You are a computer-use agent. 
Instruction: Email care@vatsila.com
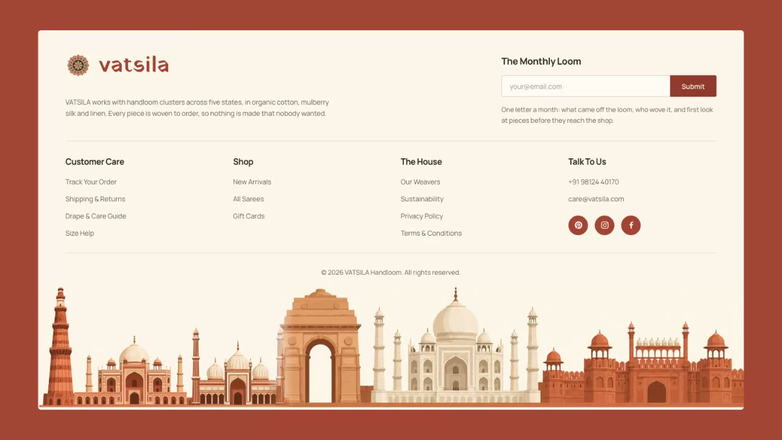click(596, 199)
